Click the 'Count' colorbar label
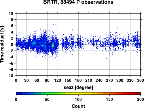This screenshot has height=108, width=144. 78,106
